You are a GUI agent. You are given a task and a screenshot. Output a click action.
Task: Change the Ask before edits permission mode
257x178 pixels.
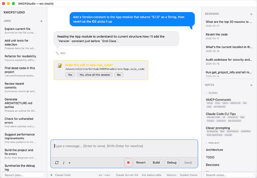pos(152,175)
